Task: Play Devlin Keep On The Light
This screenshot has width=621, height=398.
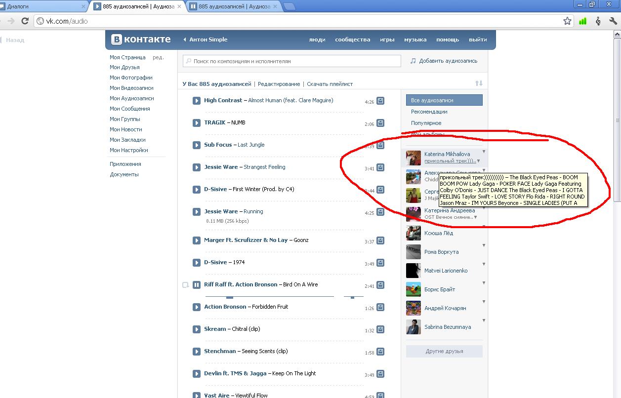Action: click(197, 374)
